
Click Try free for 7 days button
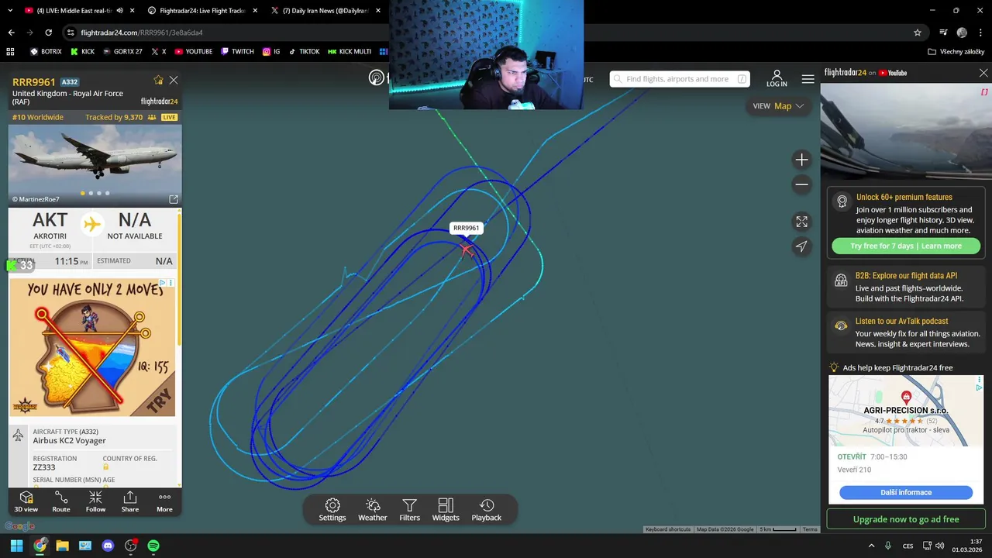[x=906, y=246]
